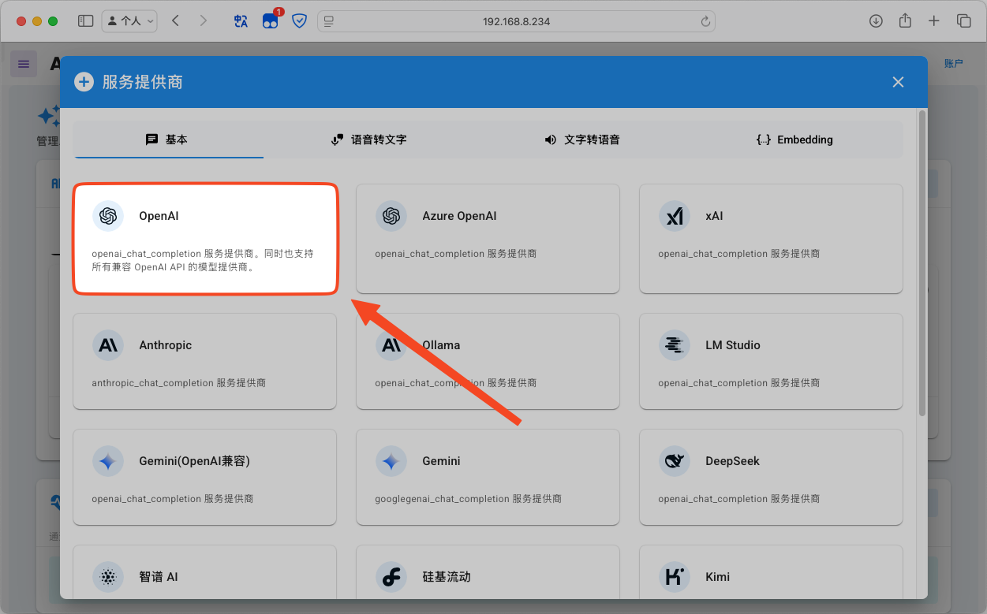The width and height of the screenshot is (987, 614).
Task: Choose the xAI logo icon
Action: [675, 216]
